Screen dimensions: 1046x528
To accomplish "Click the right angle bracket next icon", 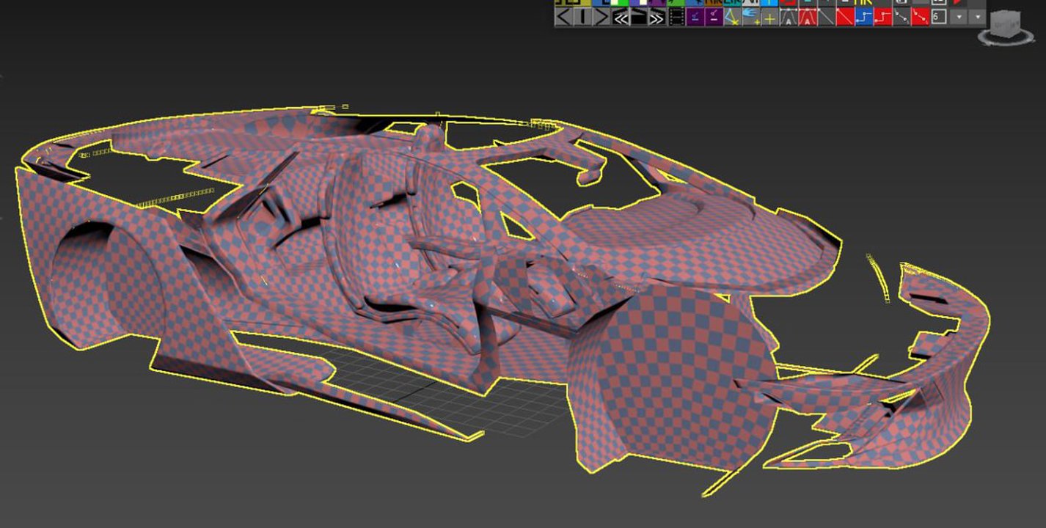I will pyautogui.click(x=601, y=18).
